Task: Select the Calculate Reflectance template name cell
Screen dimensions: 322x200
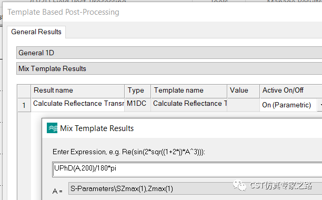Action: click(189, 105)
